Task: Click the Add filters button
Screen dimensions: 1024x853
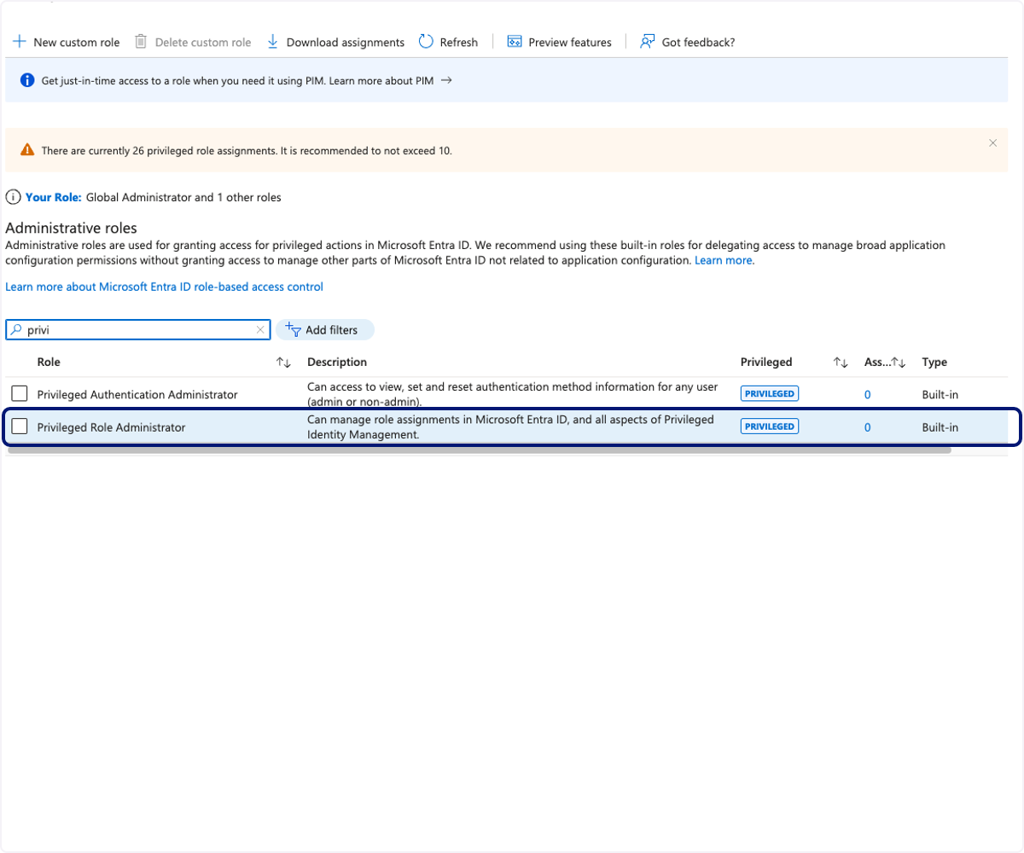Action: point(325,329)
